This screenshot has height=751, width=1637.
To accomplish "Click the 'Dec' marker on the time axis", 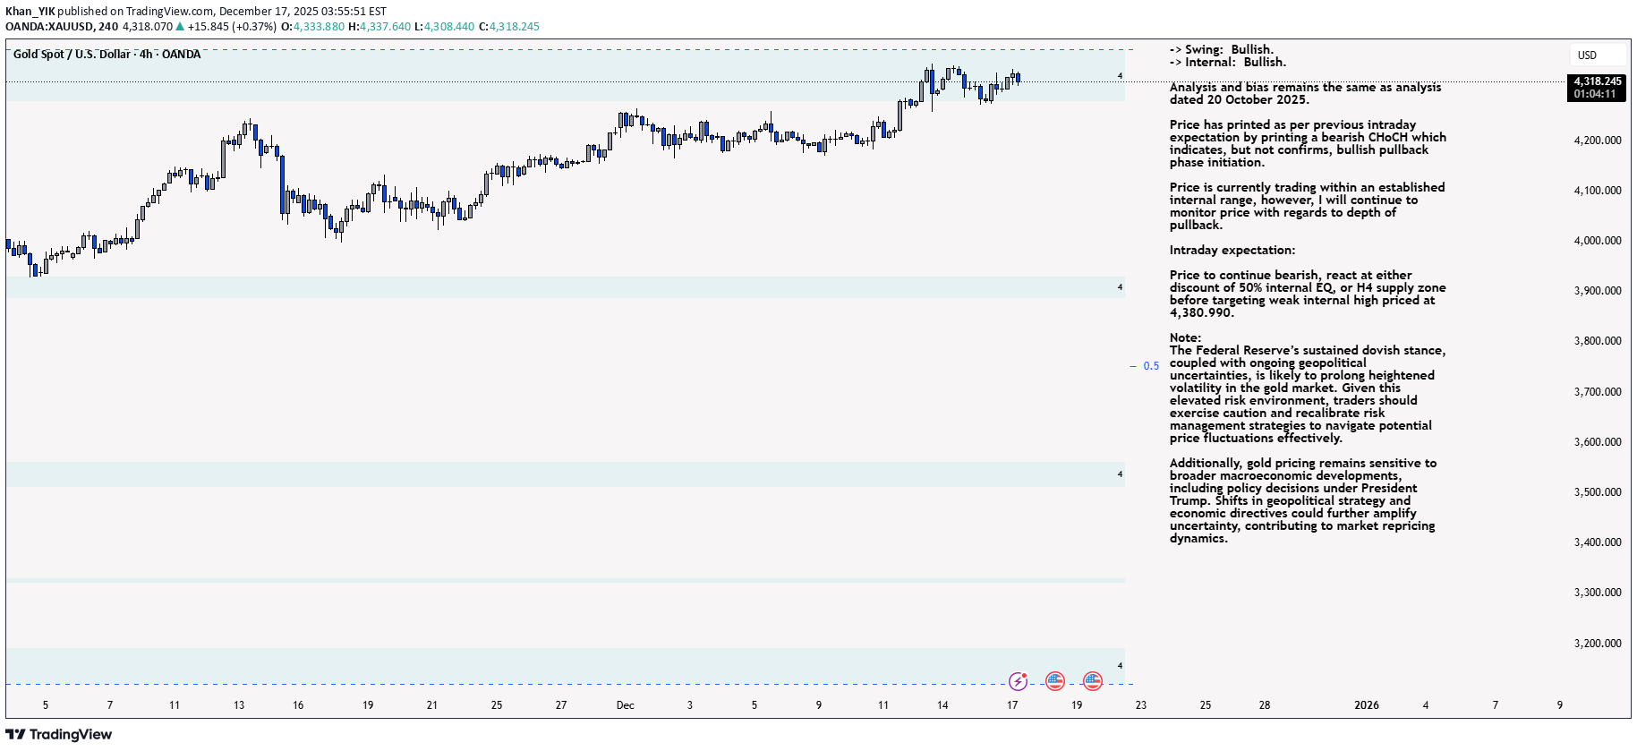I will pyautogui.click(x=625, y=705).
